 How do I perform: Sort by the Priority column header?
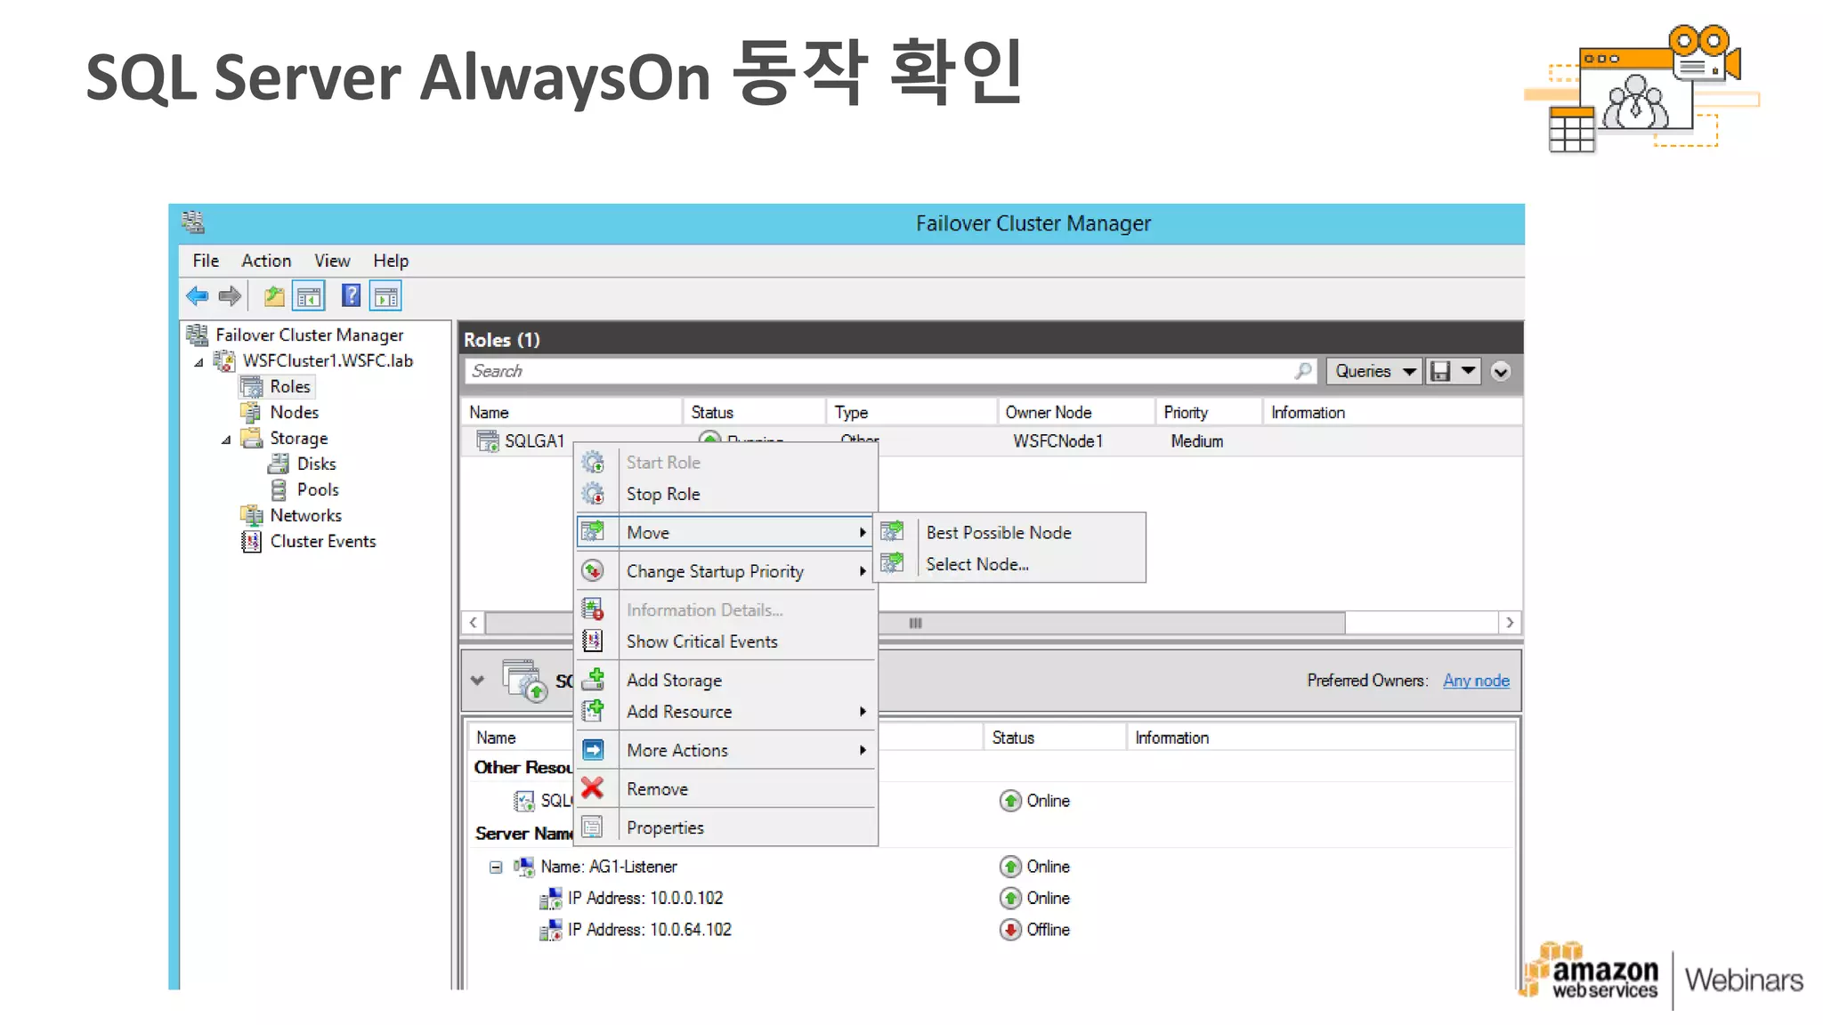click(x=1209, y=412)
